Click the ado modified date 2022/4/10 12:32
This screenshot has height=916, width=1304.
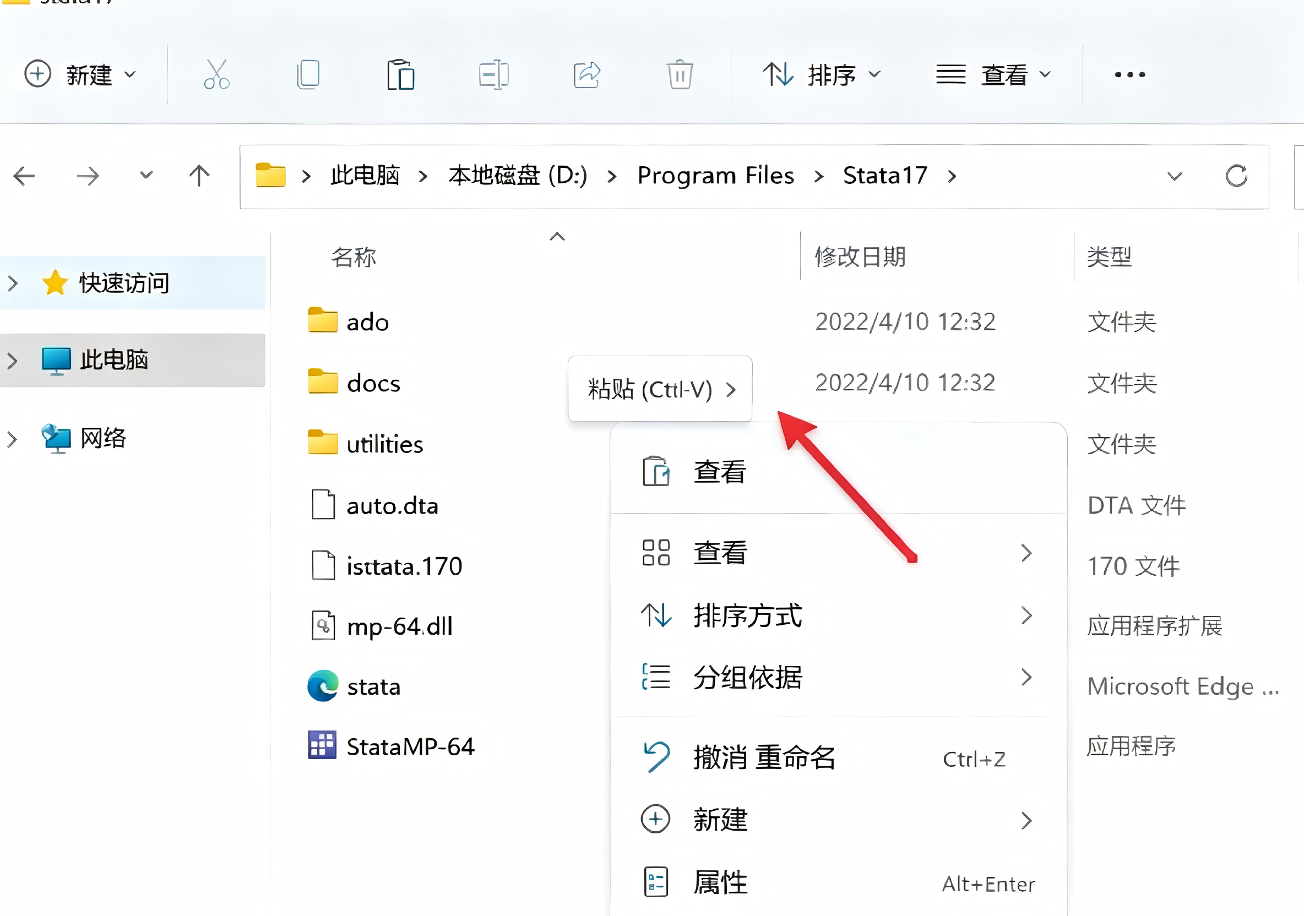905,321
